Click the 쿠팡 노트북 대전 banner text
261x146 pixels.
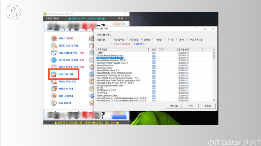86,19
